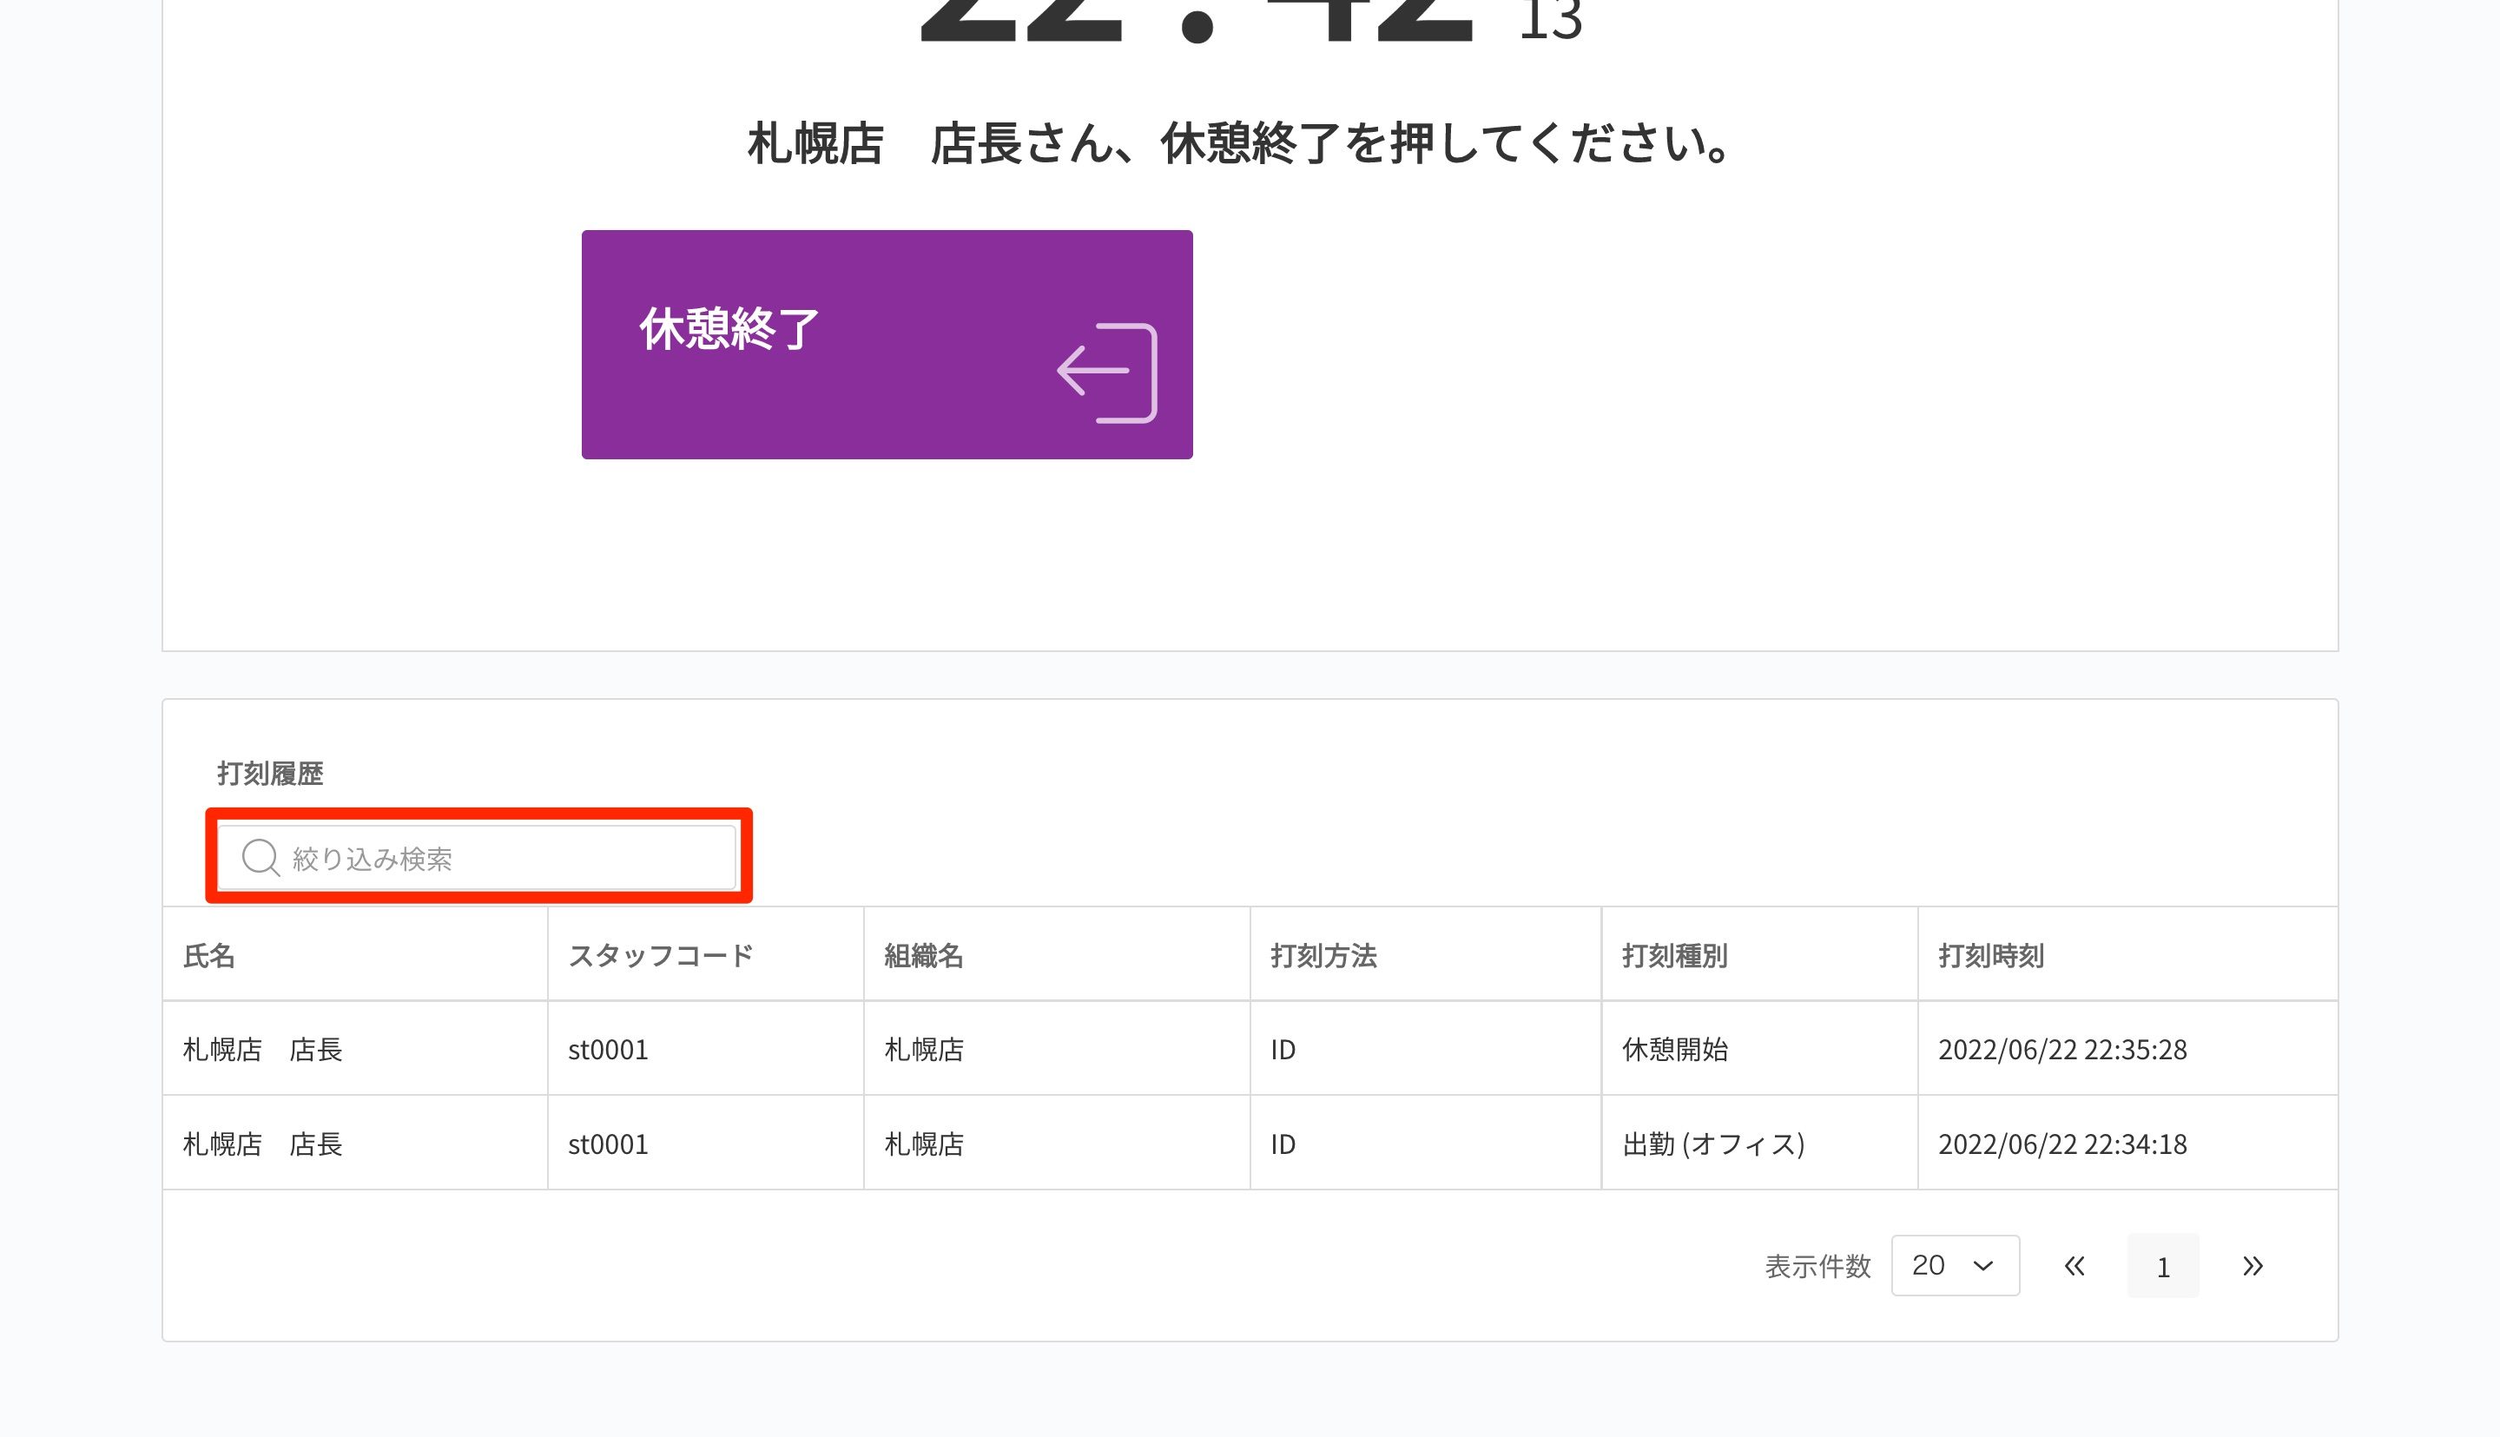Click the magnifier search icon
This screenshot has width=2500, height=1437.
click(x=261, y=857)
